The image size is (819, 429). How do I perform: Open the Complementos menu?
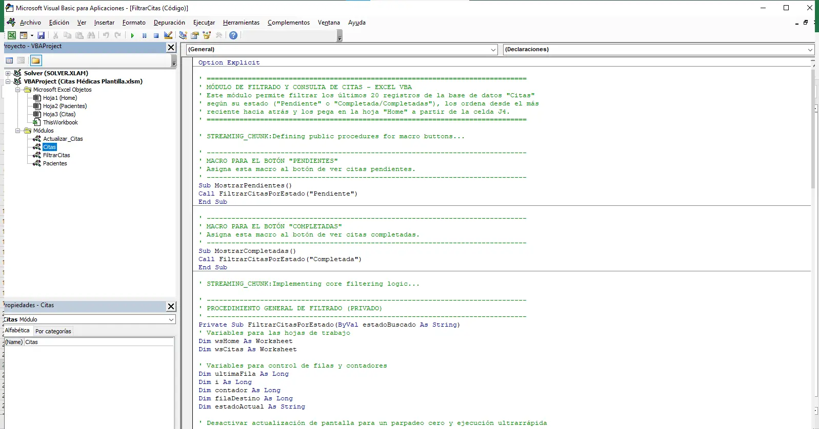pyautogui.click(x=289, y=23)
